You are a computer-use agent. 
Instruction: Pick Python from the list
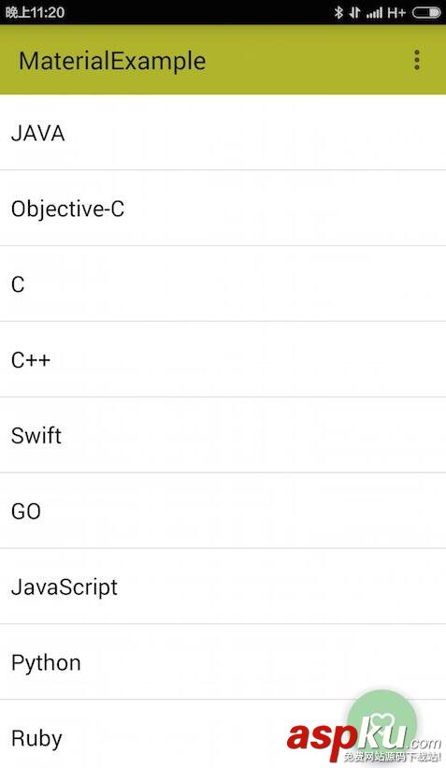223,661
